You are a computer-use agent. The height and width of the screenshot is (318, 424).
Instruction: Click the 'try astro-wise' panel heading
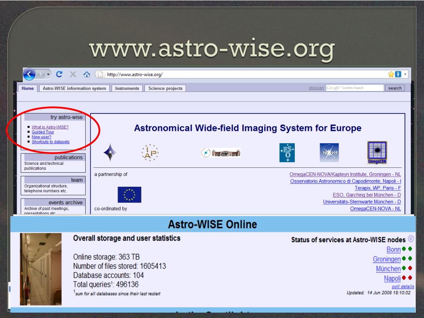click(54, 117)
